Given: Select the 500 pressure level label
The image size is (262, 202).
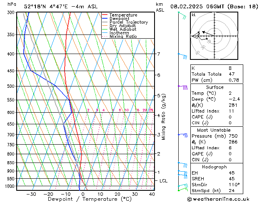Looking at the screenshot, I should point(12,86).
